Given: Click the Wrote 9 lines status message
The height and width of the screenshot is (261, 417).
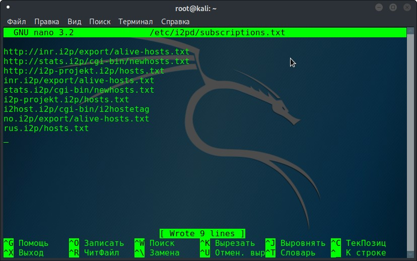Looking at the screenshot, I should 202,234.
